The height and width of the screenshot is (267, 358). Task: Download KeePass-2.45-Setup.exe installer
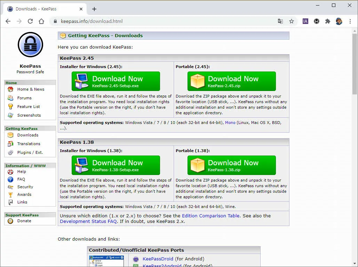point(116,81)
